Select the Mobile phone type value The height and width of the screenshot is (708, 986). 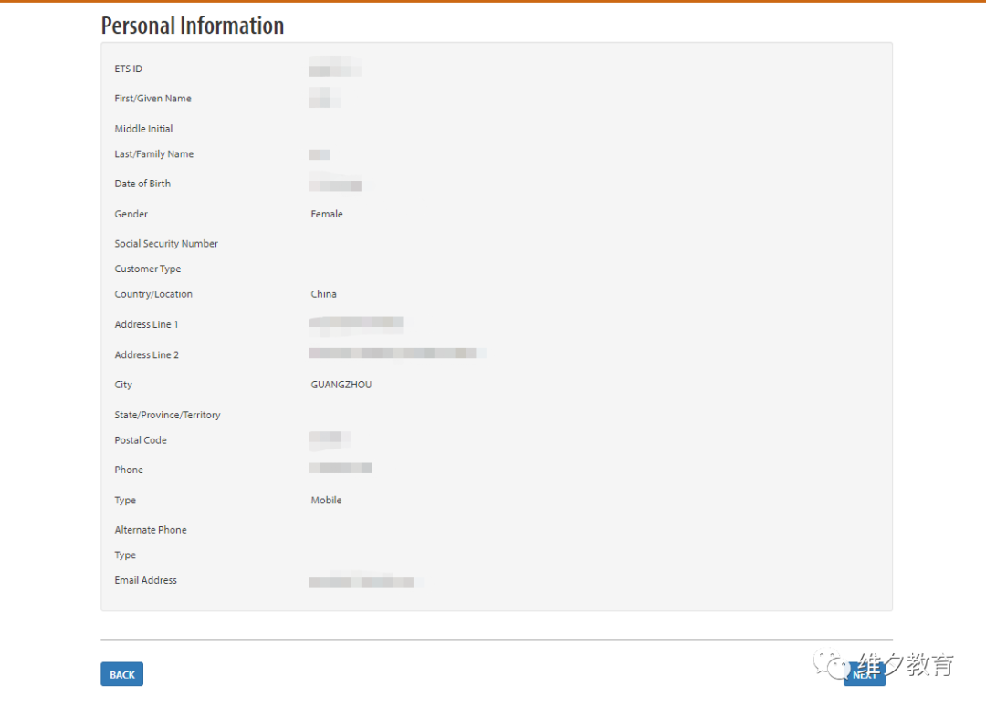pyautogui.click(x=326, y=500)
